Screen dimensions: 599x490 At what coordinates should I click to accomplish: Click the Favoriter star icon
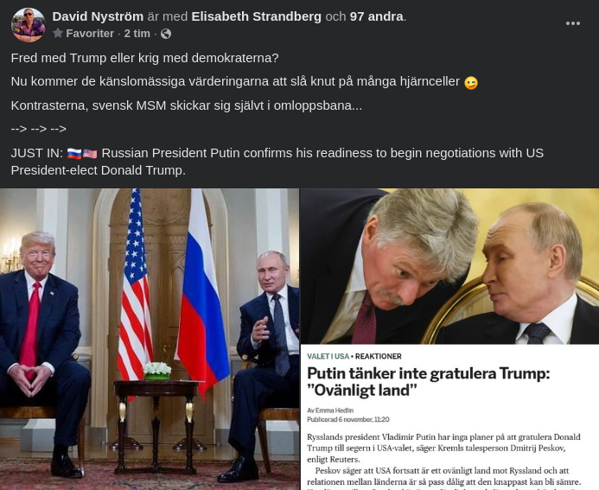click(58, 33)
